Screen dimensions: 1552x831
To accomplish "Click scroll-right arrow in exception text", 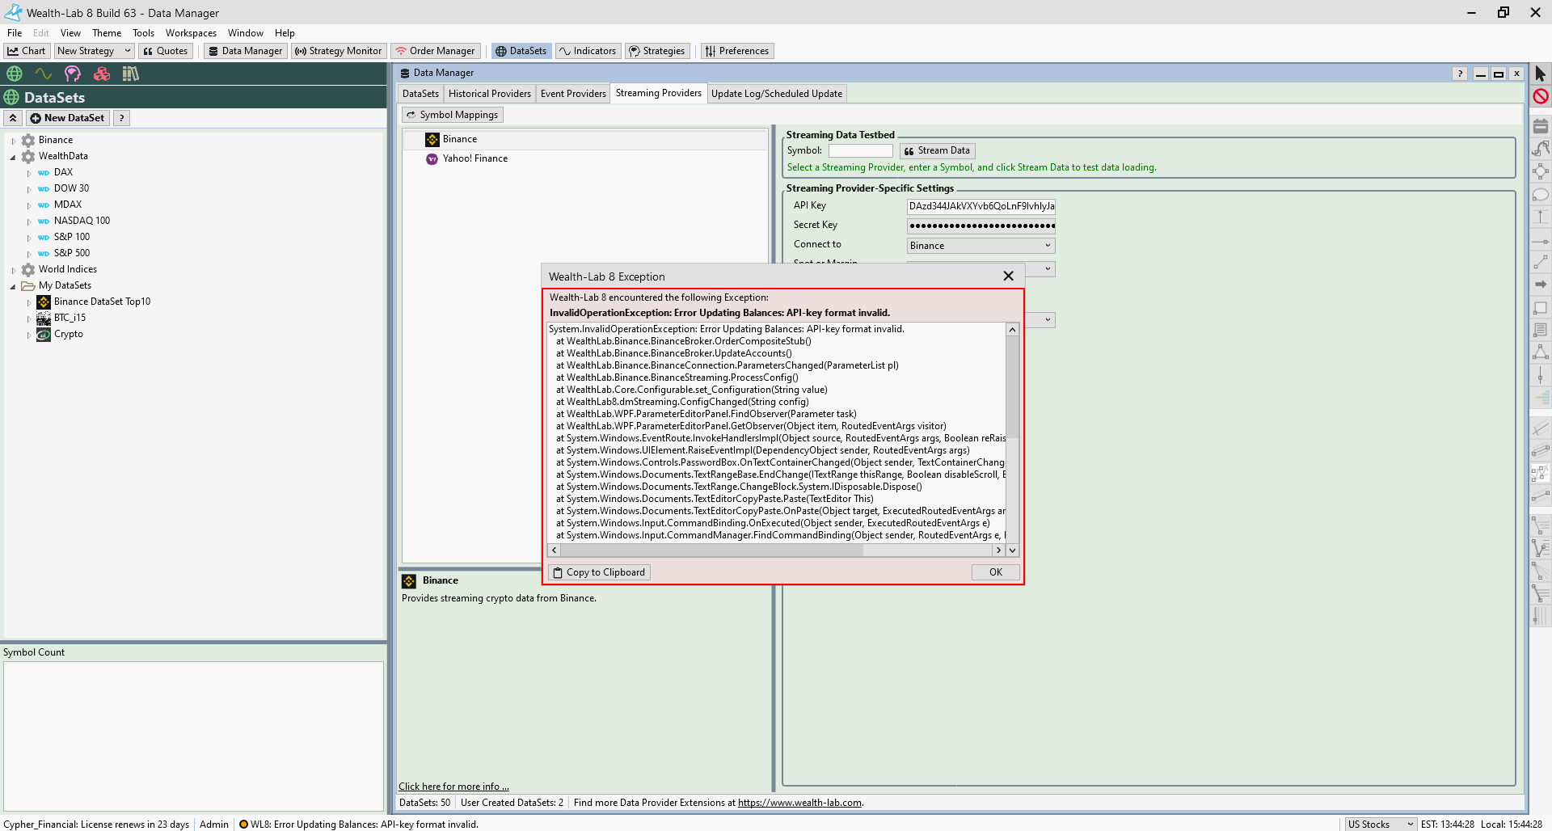I will (x=998, y=550).
